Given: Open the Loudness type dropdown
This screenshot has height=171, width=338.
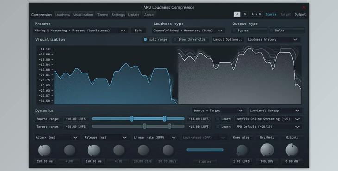Looking at the screenshot, I should 188,31.
